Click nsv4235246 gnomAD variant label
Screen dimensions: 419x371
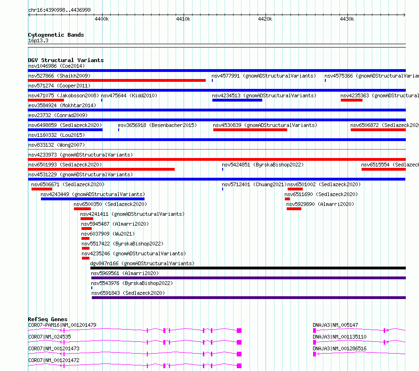134,253
